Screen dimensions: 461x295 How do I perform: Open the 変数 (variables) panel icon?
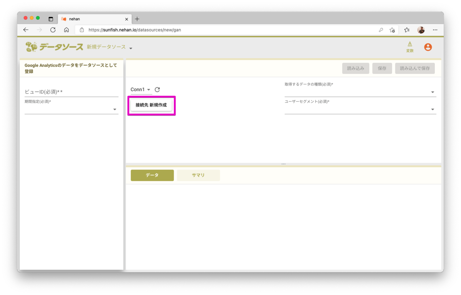(x=410, y=46)
